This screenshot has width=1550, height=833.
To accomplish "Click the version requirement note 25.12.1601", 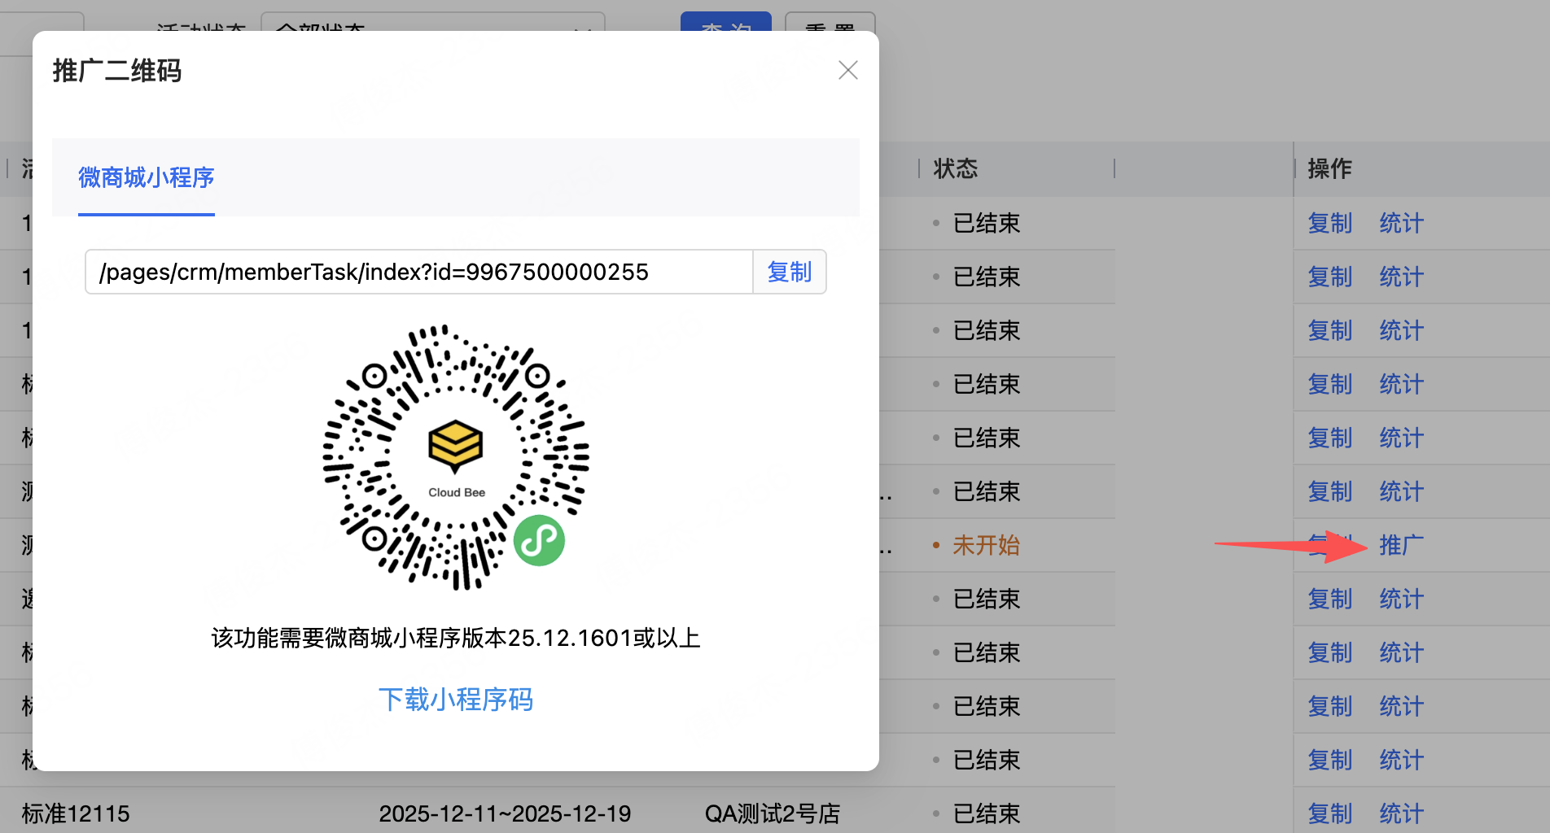I will click(456, 638).
